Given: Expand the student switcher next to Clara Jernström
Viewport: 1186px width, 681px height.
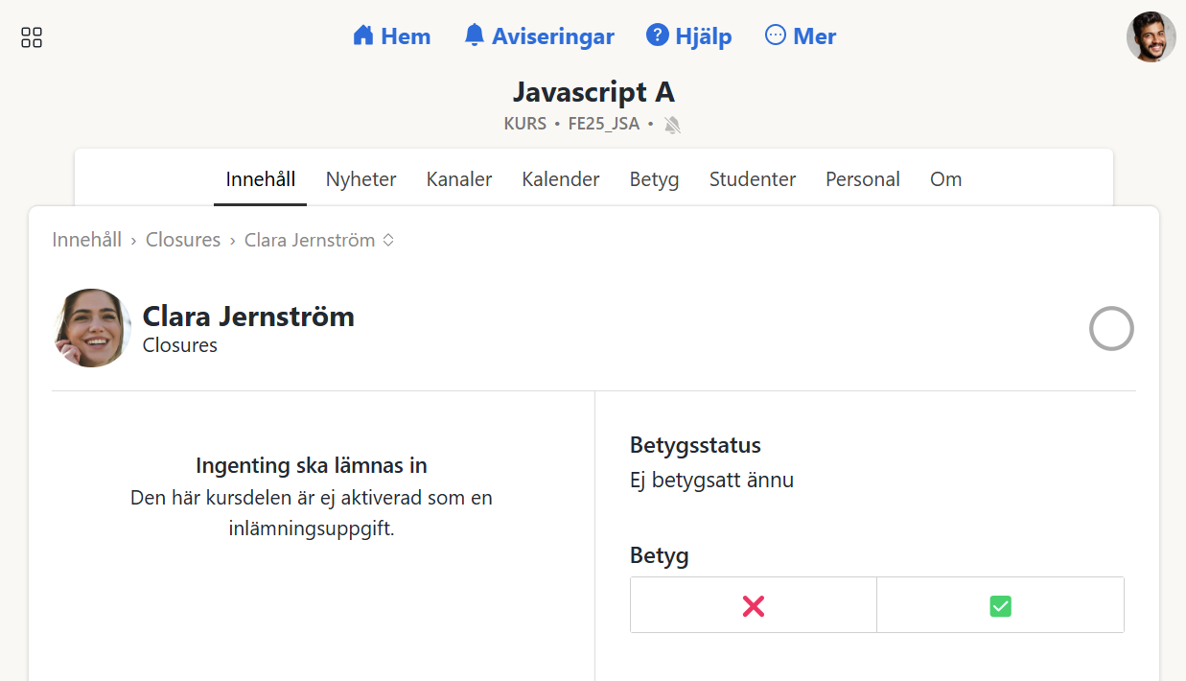Looking at the screenshot, I should (x=388, y=241).
